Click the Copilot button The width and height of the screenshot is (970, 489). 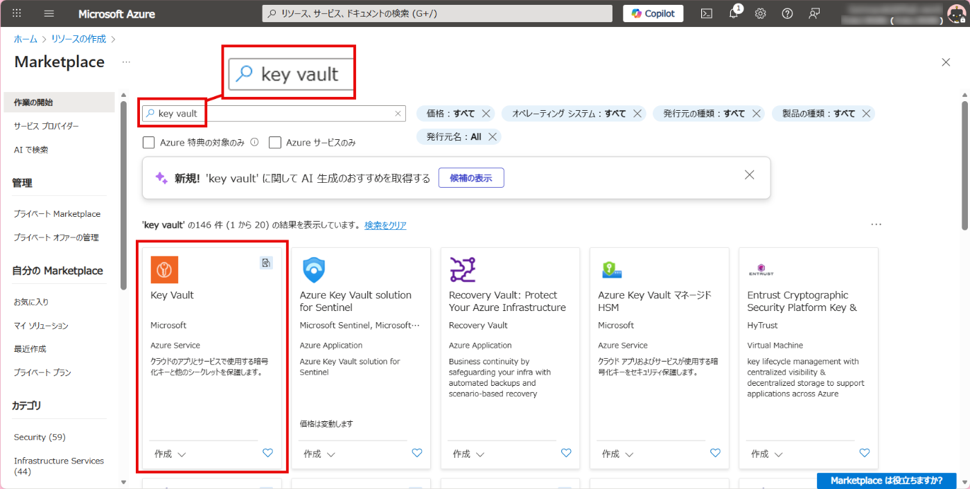(x=653, y=13)
